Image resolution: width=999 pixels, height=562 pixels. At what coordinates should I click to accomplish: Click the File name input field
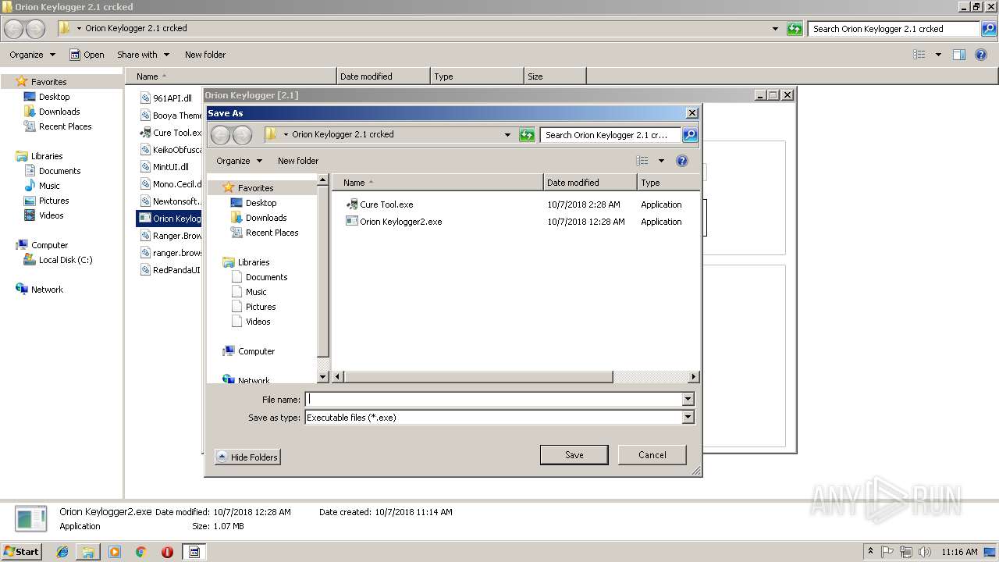click(x=493, y=400)
